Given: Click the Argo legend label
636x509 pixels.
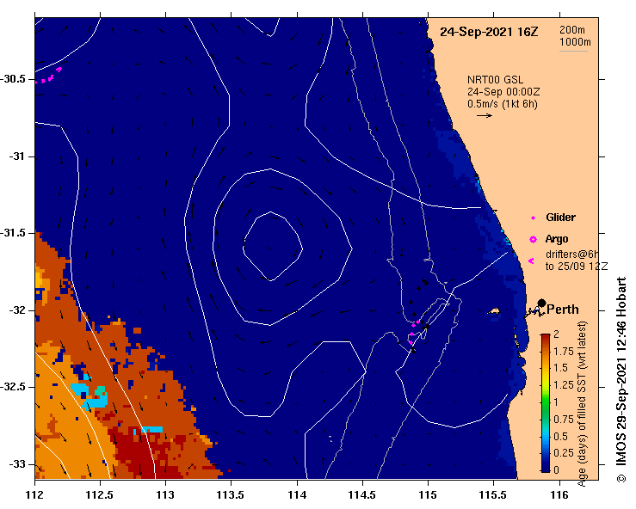Looking at the screenshot, I should tap(557, 239).
